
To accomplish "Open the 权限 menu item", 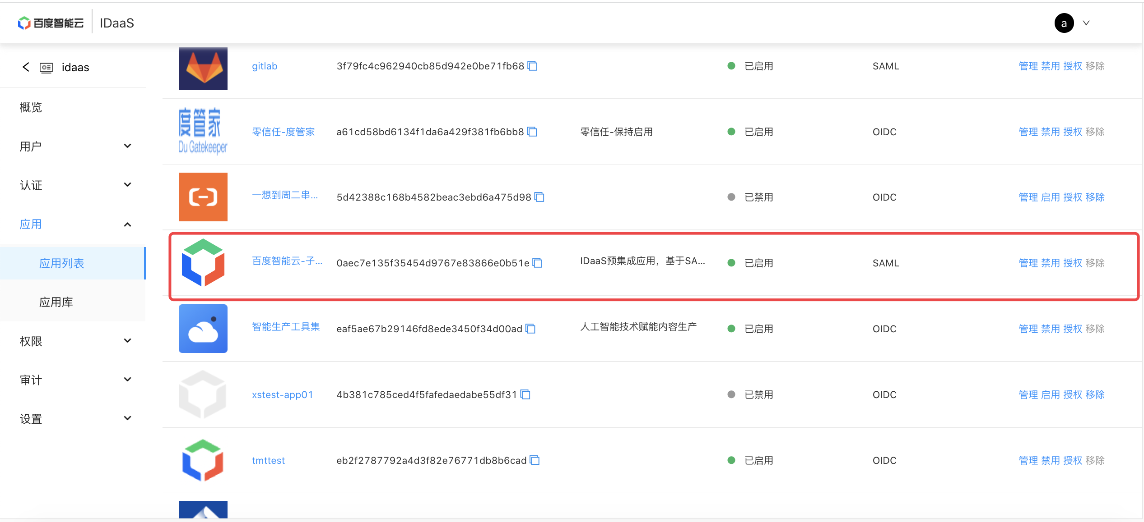I will (x=31, y=341).
